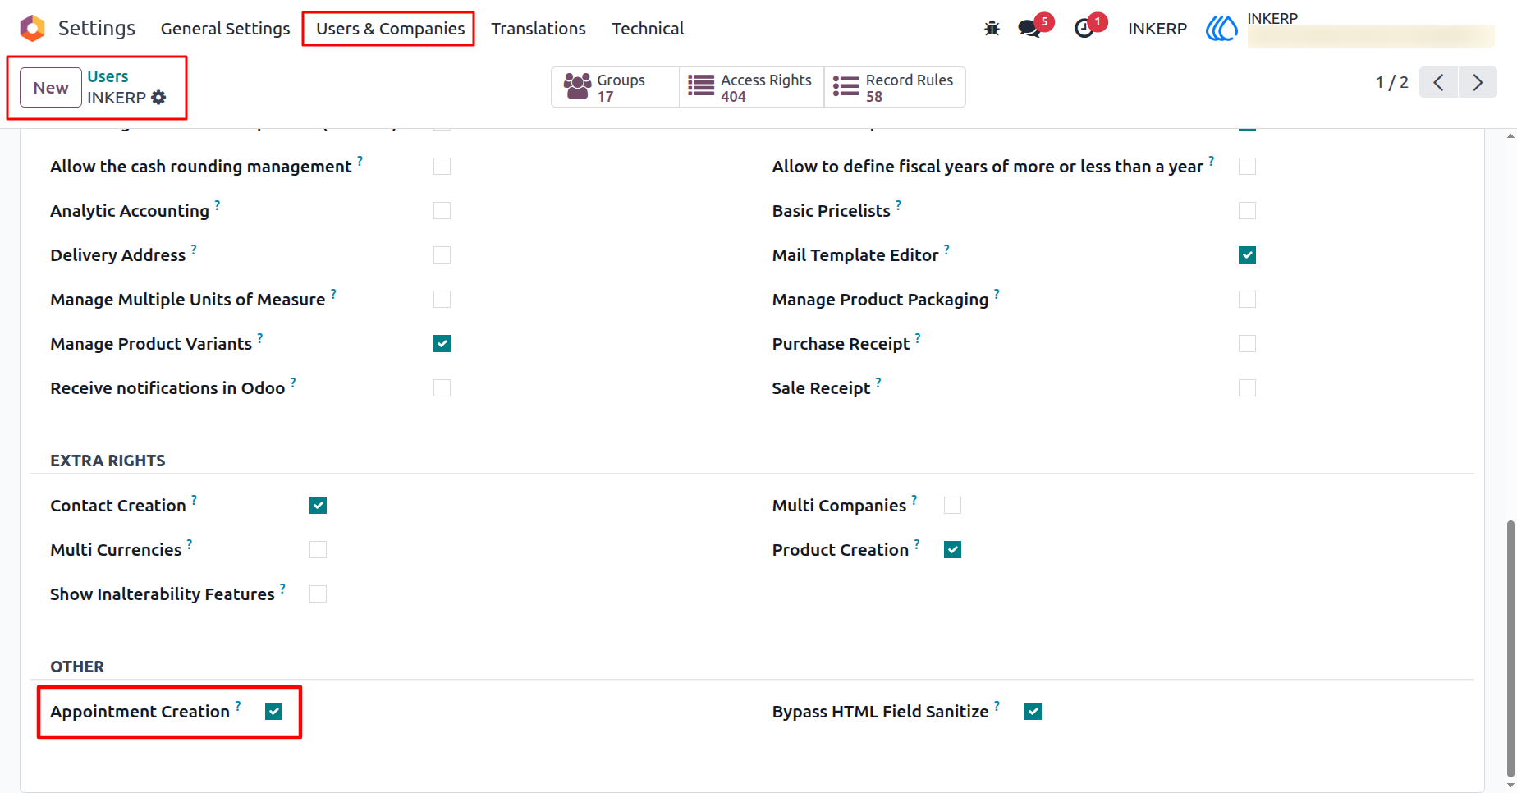Enable Basic Pricelists checkbox
Screen dimensions: 1517x793
coord(1247,211)
